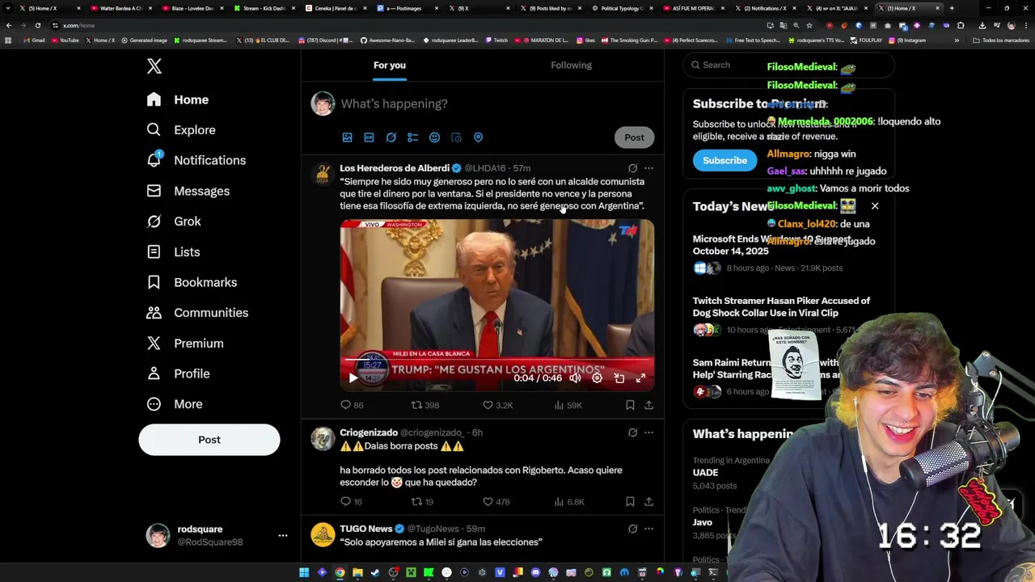This screenshot has height=582, width=1035.
Task: Seek on the video progress bar
Action: click(497, 361)
